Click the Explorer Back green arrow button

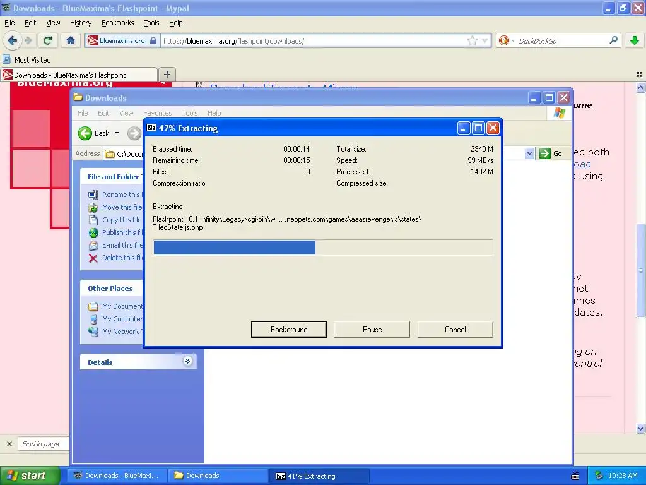coord(85,133)
